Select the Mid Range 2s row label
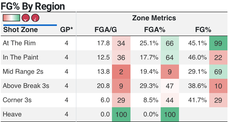Screen dimensions: 229x122 tap(23, 72)
